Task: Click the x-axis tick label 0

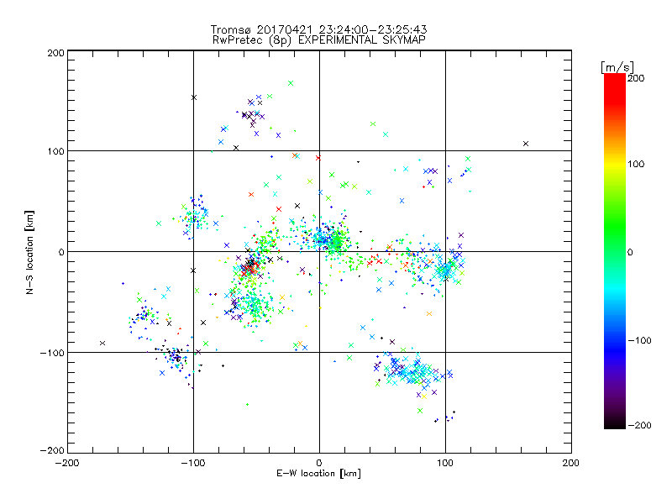Action: tap(319, 464)
